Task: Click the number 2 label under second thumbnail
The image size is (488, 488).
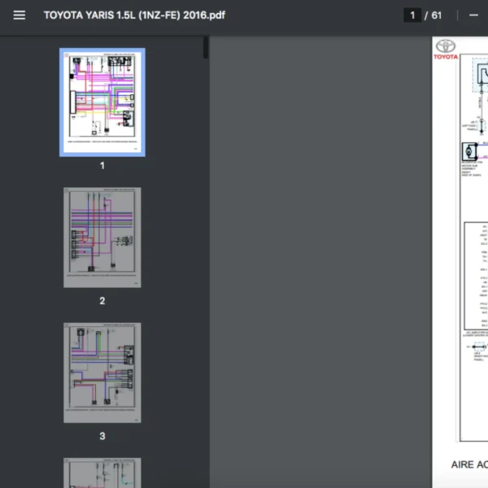Action: (x=102, y=301)
